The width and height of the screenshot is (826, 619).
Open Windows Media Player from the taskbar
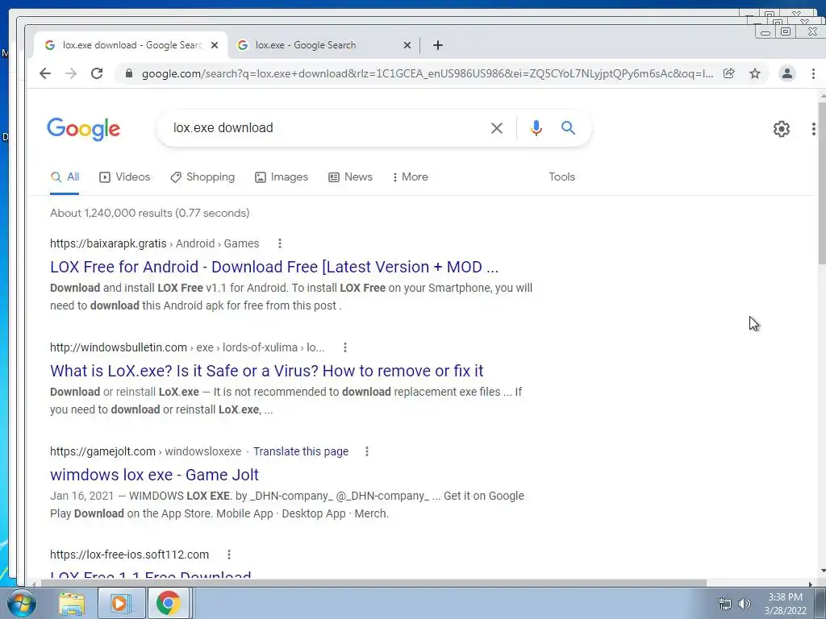click(x=121, y=603)
